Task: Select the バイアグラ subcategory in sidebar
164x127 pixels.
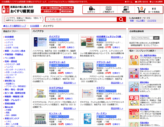Action: click(x=10, y=40)
